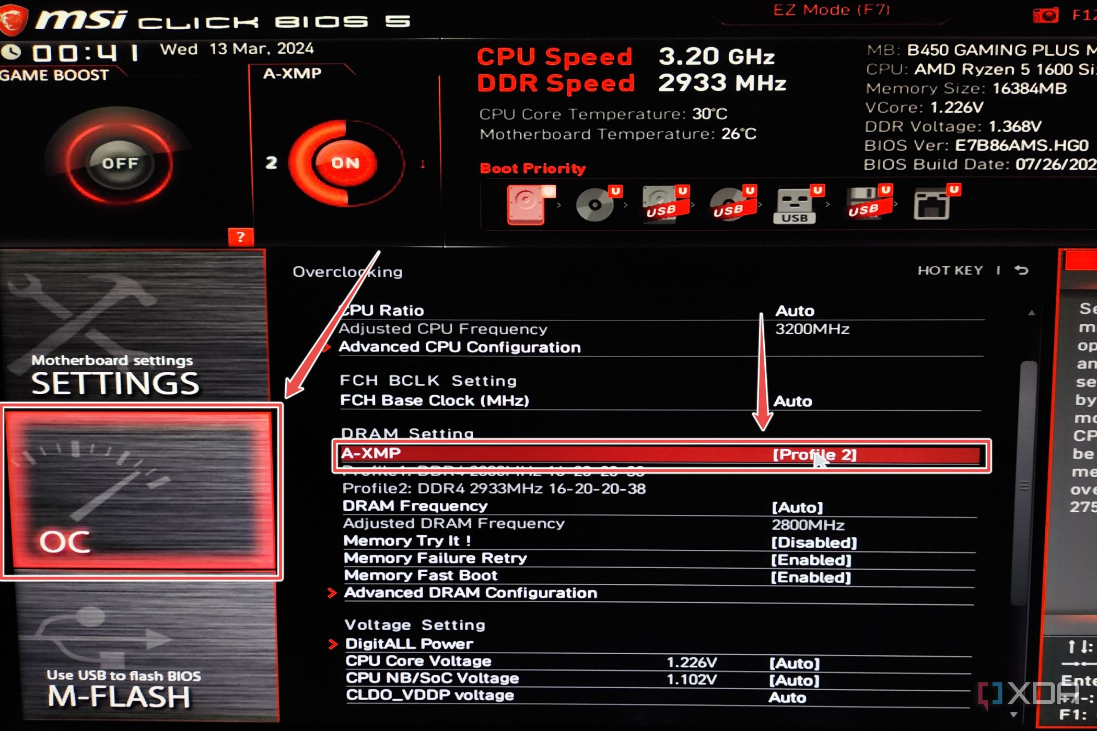Expand Advanced DRAM Configuration submenu

coord(470,593)
